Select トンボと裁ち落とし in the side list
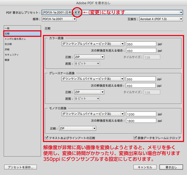Screen dimensions: 187x175 coord(22,39)
